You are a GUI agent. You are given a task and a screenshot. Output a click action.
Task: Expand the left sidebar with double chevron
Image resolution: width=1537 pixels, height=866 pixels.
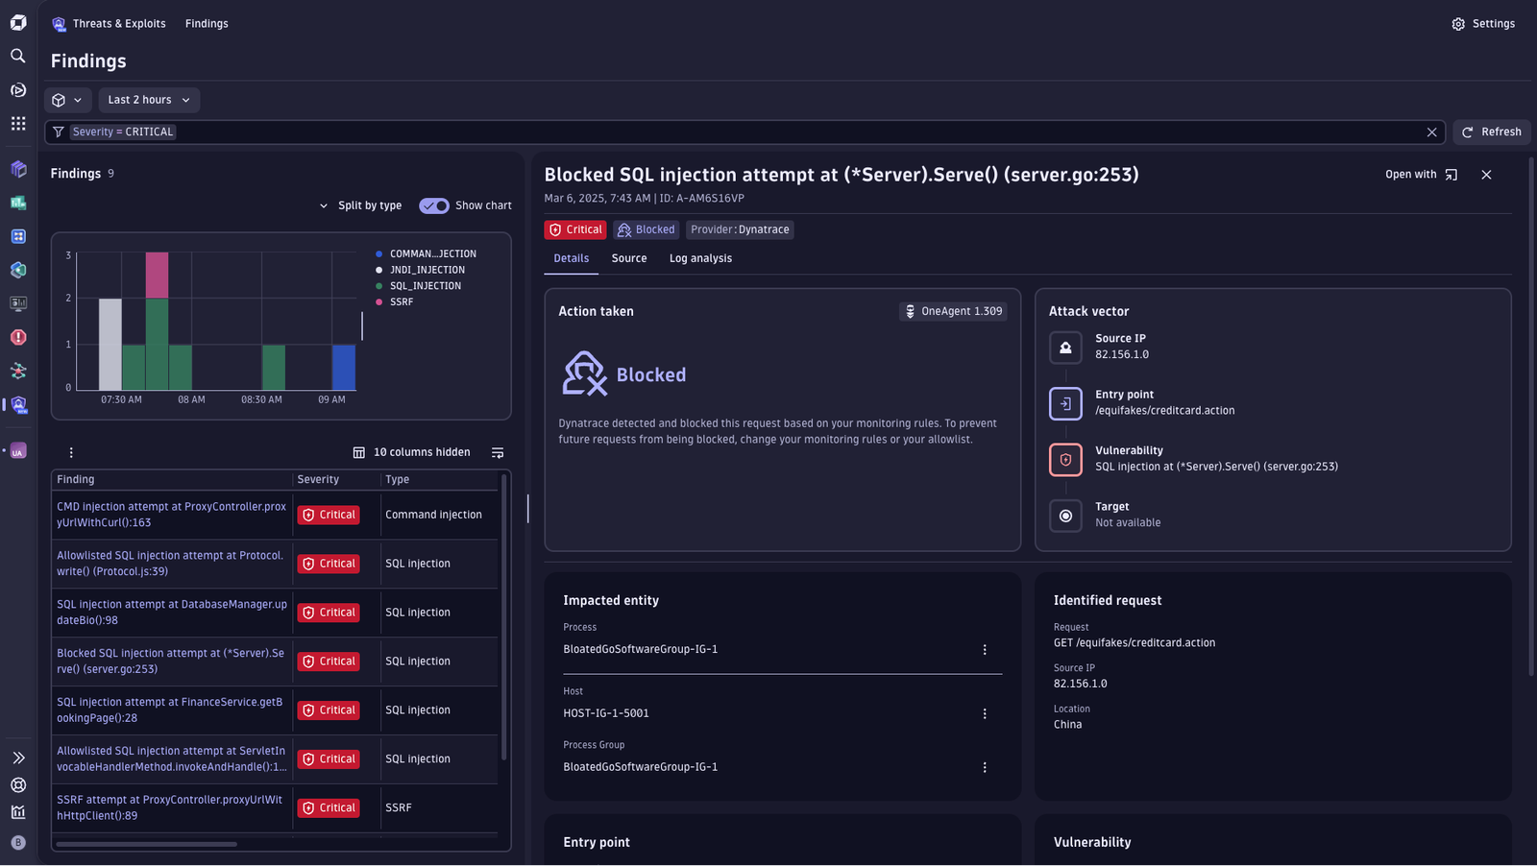[18, 758]
